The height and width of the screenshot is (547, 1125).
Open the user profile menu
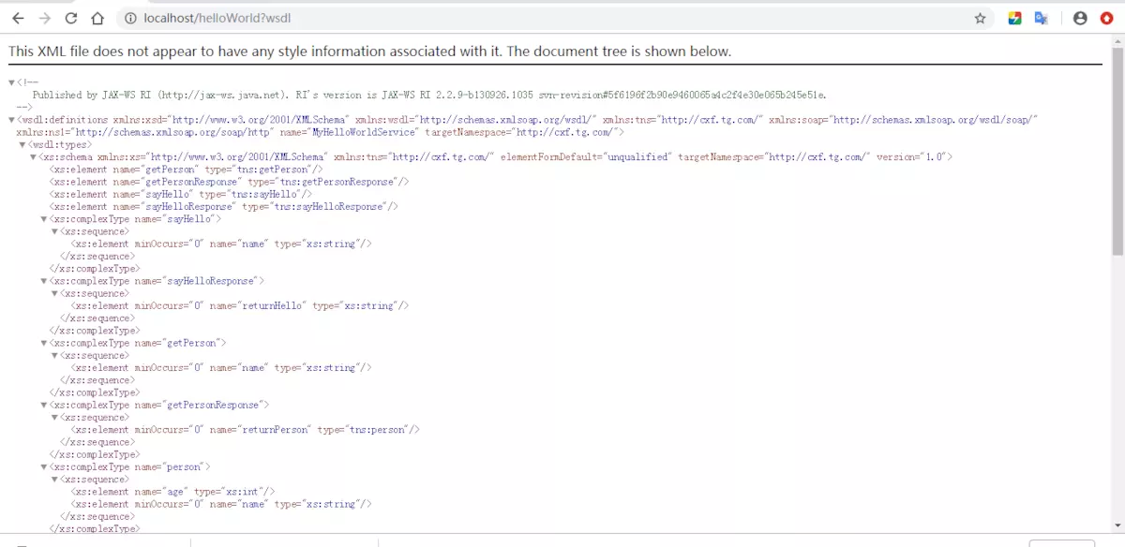(x=1080, y=18)
